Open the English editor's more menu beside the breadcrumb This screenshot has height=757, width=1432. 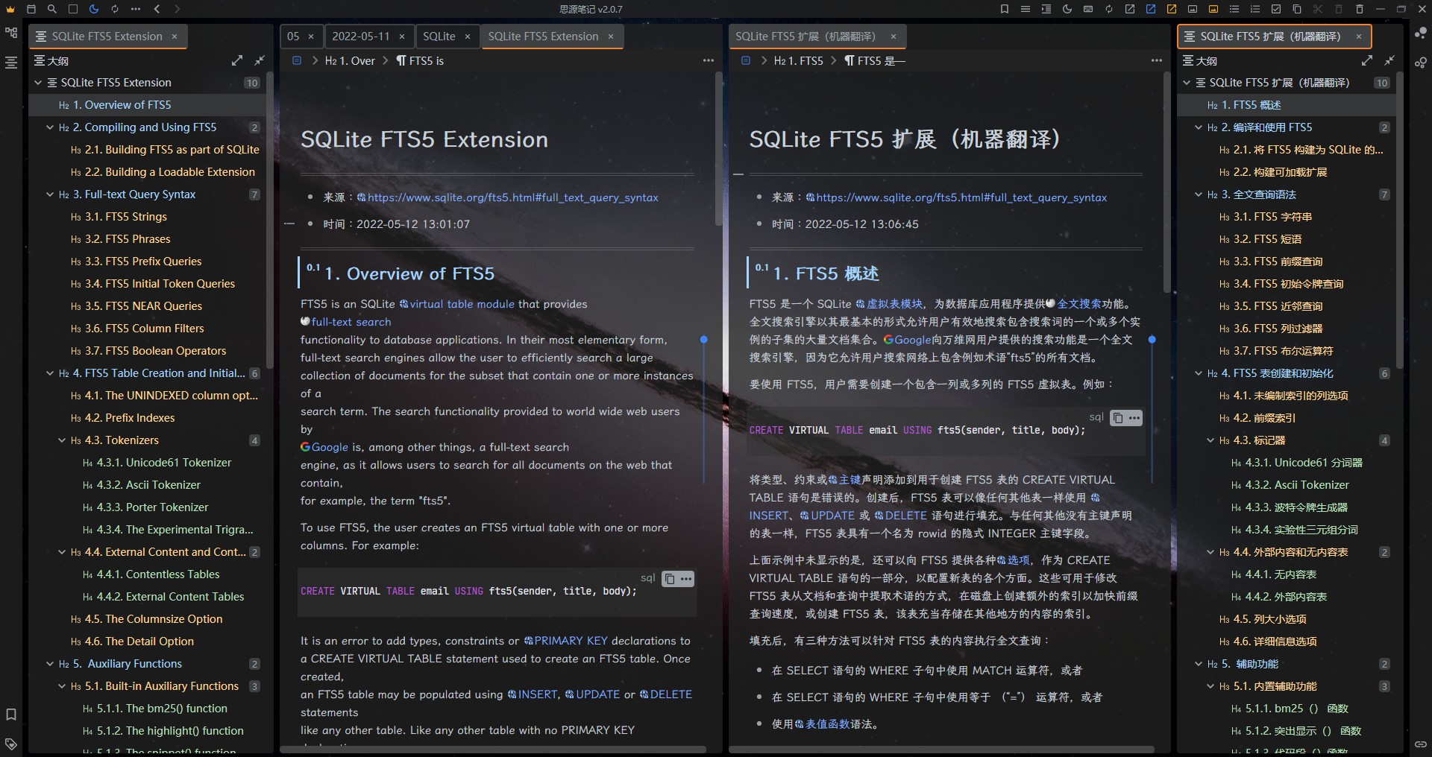click(709, 60)
